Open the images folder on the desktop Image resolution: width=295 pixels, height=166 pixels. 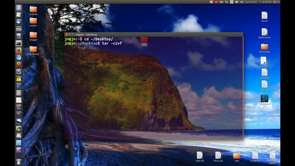coord(33,36)
